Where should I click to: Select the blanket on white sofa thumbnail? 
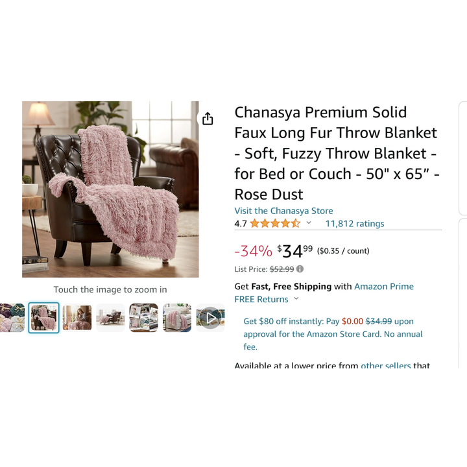177,317
